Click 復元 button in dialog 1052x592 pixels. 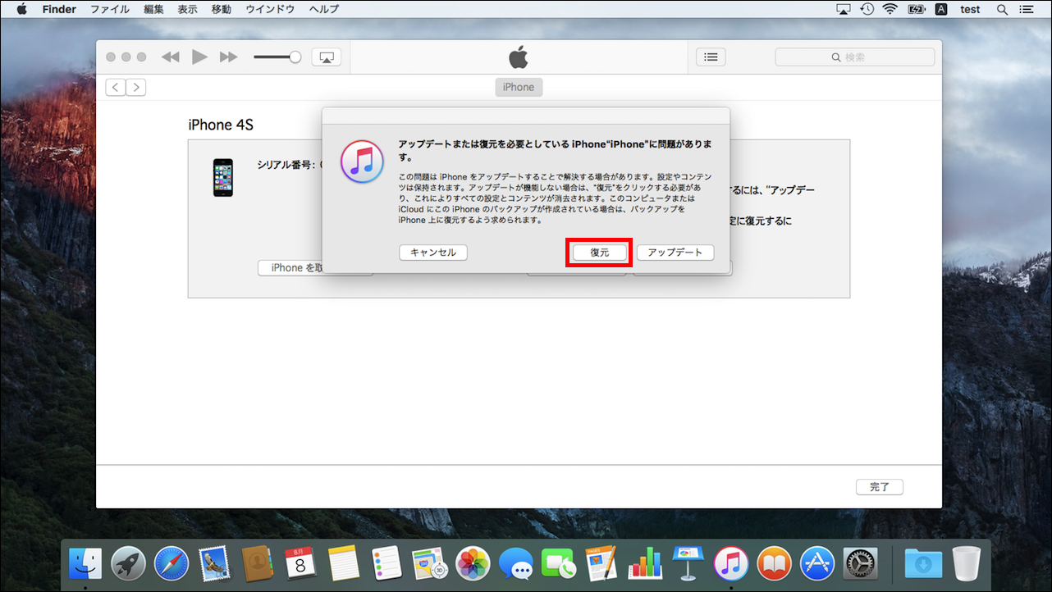click(x=600, y=253)
